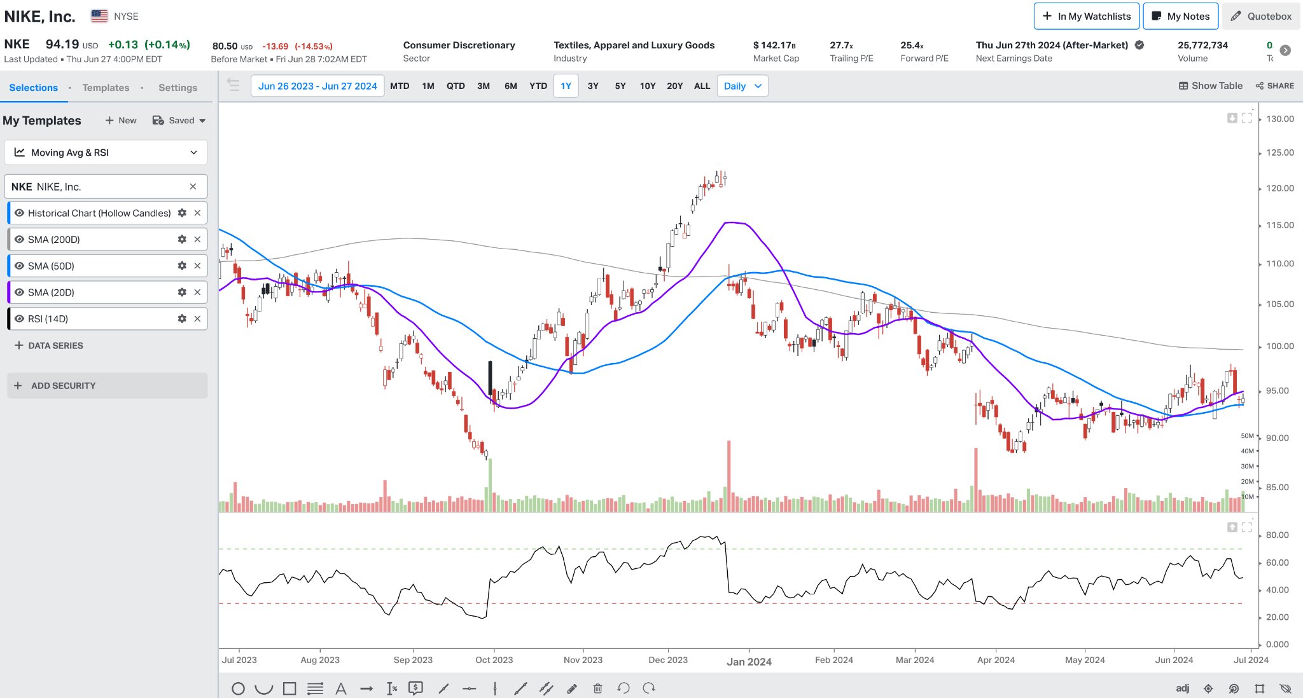Hide the SMA (20D) series
Image resolution: width=1303 pixels, height=698 pixels.
(20, 292)
